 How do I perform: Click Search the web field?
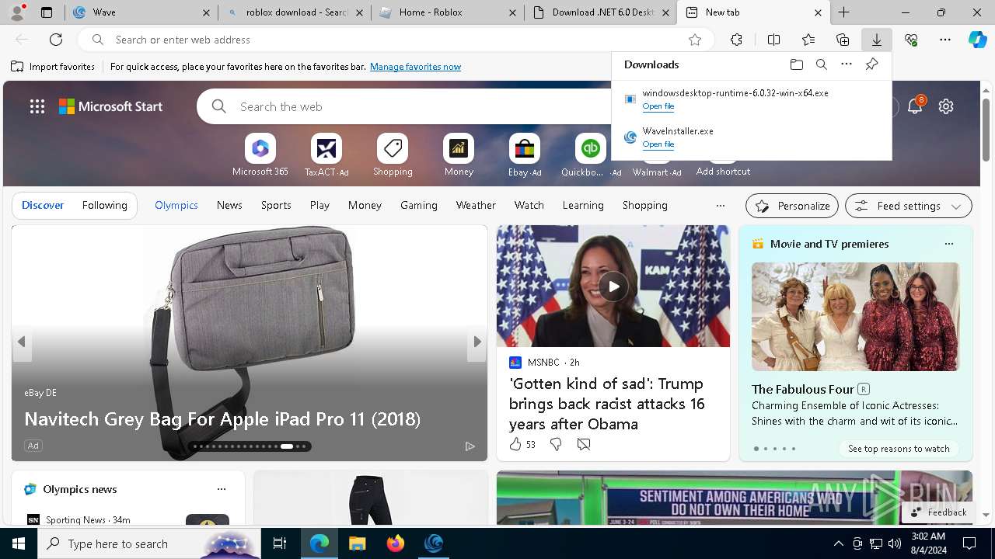click(420, 106)
